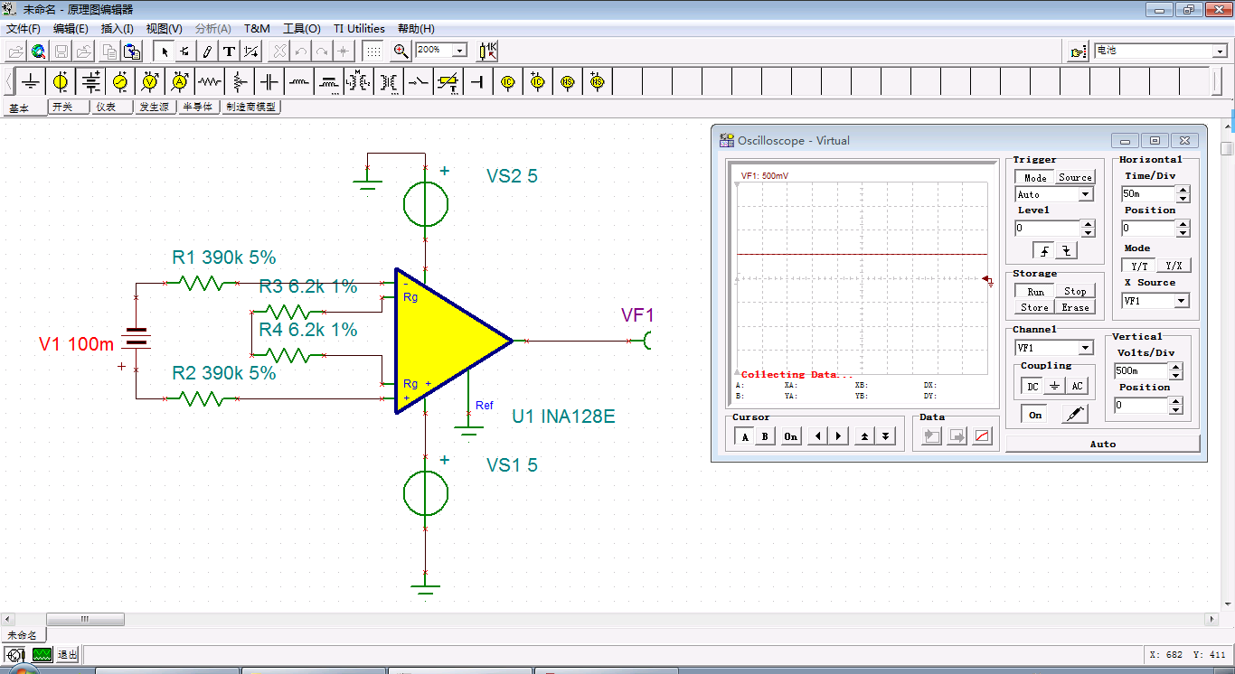This screenshot has width=1235, height=674.
Task: Switch to the 半导体 component tab
Action: (x=198, y=107)
